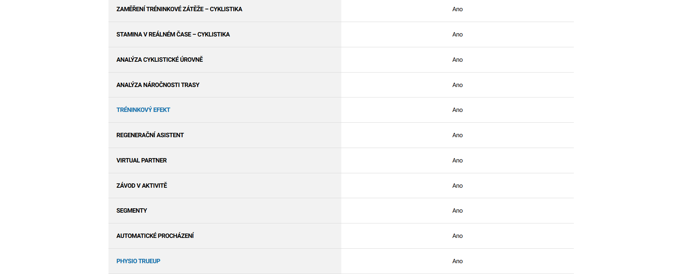Select the VIRTUAL PARTNER label
Viewport: 683px width, 274px height.
(x=141, y=160)
